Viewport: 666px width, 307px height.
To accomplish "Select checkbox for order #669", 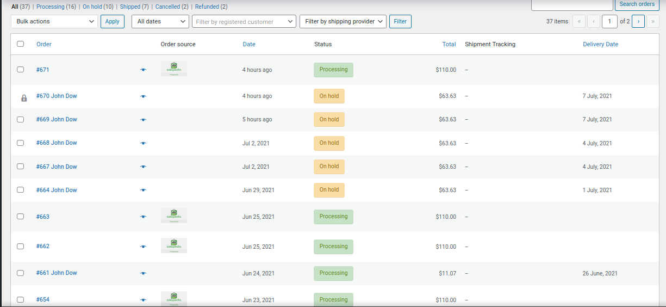I will tap(21, 119).
